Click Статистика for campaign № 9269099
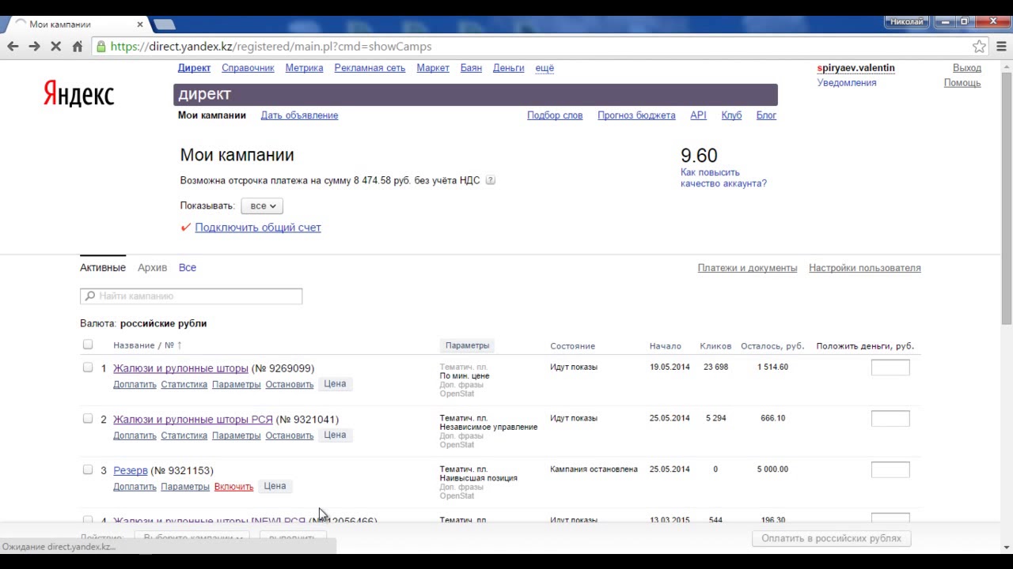Image resolution: width=1013 pixels, height=569 pixels. coord(184,384)
